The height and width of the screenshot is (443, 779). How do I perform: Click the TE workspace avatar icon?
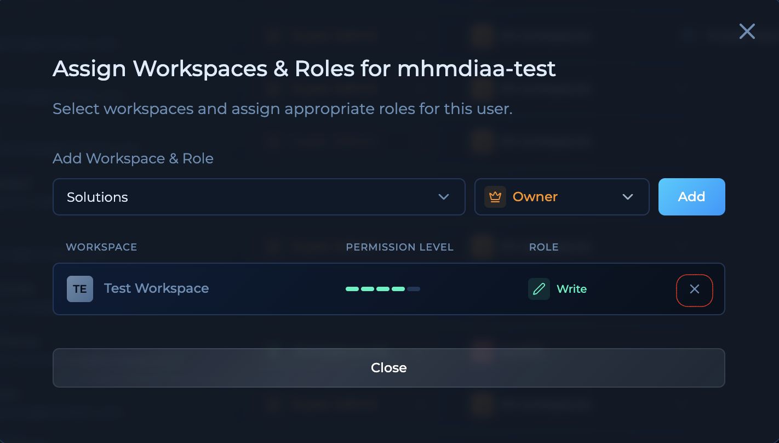(80, 289)
